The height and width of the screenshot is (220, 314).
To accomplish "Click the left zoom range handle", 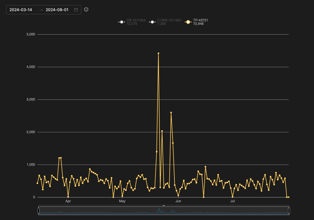I will (39, 211).
